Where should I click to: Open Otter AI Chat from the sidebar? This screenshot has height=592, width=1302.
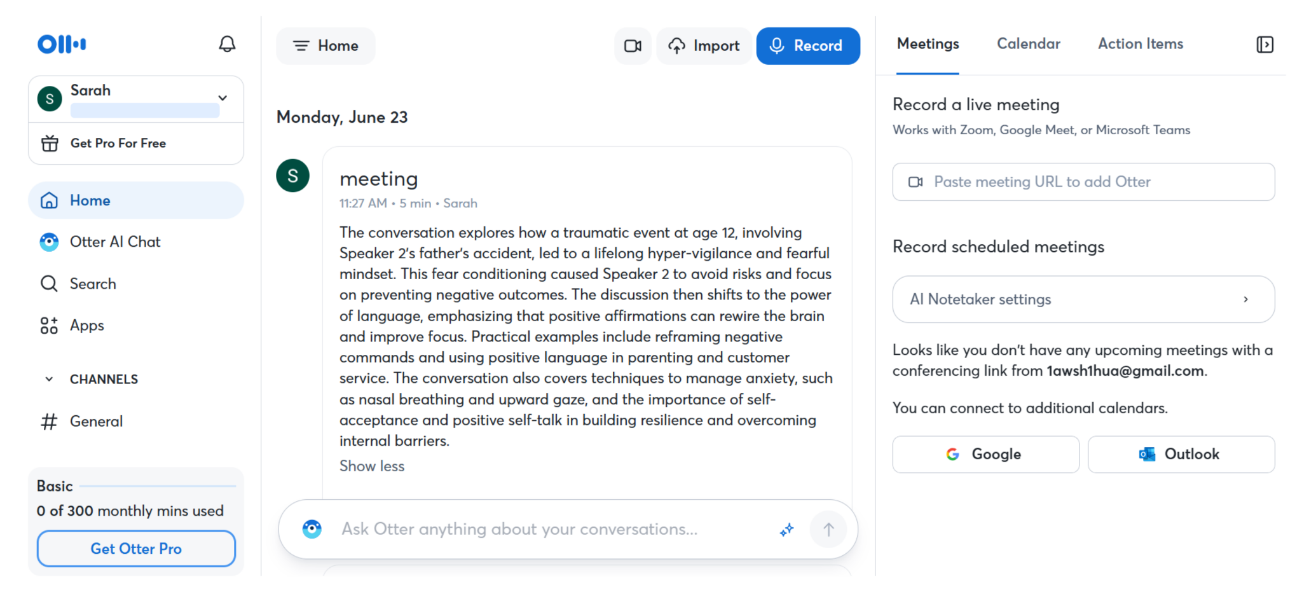pyautogui.click(x=115, y=242)
